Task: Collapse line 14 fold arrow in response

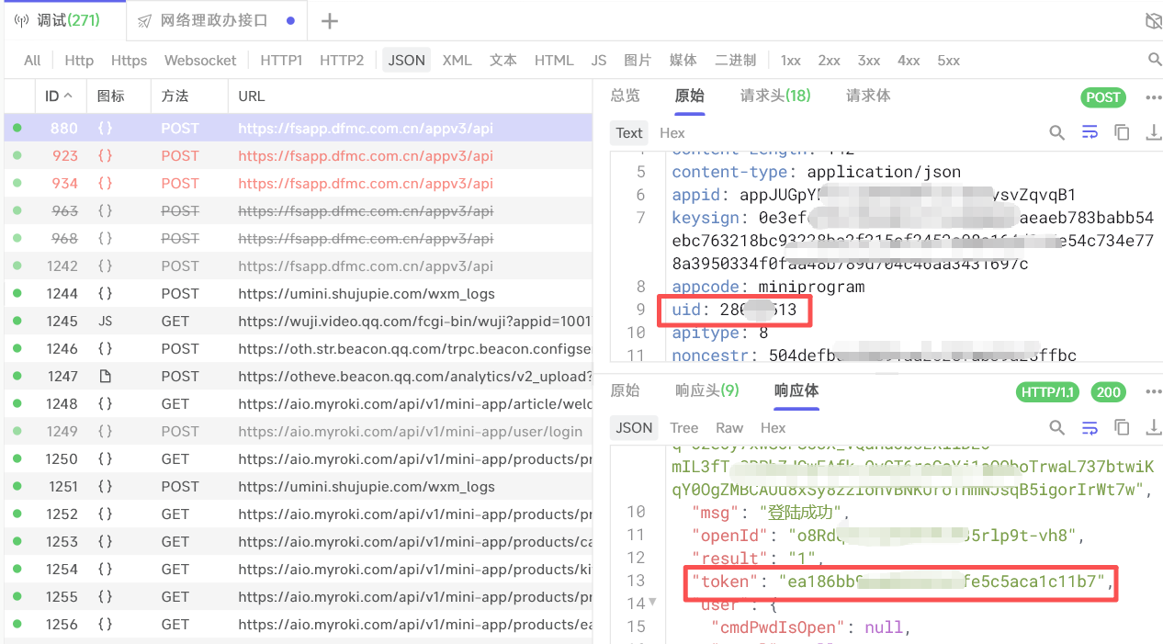Action: (652, 603)
